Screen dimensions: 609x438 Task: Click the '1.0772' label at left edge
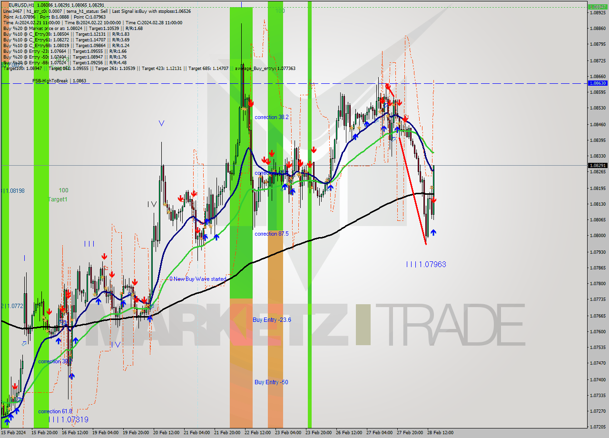(12, 306)
